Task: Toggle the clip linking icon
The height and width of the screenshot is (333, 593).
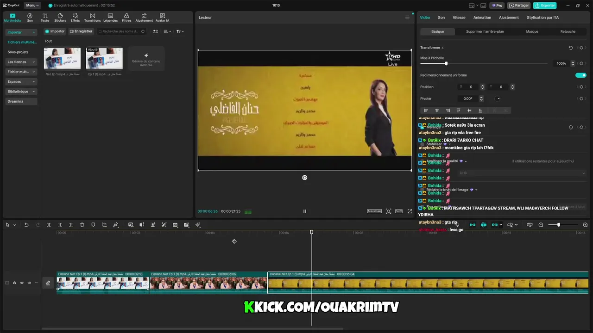Action: point(495,225)
